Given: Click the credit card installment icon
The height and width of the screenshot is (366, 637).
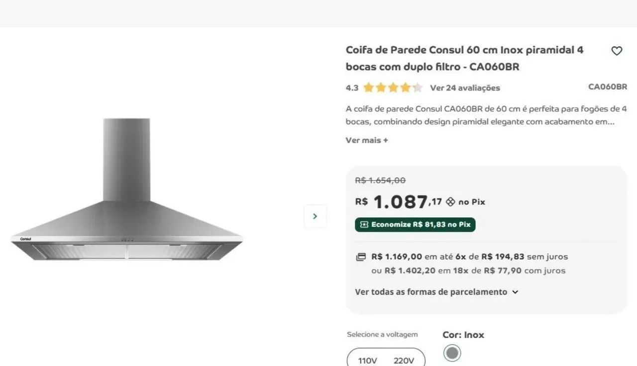Looking at the screenshot, I should tap(361, 257).
